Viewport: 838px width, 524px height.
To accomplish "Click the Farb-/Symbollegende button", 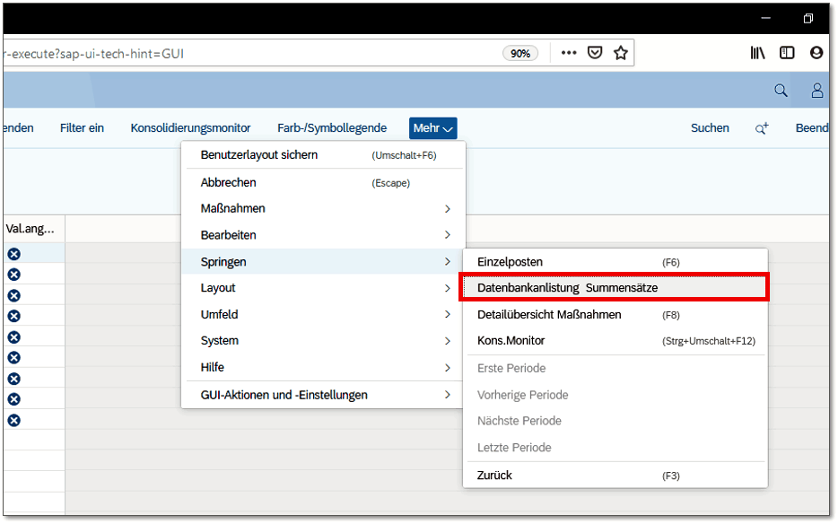I will [x=332, y=128].
